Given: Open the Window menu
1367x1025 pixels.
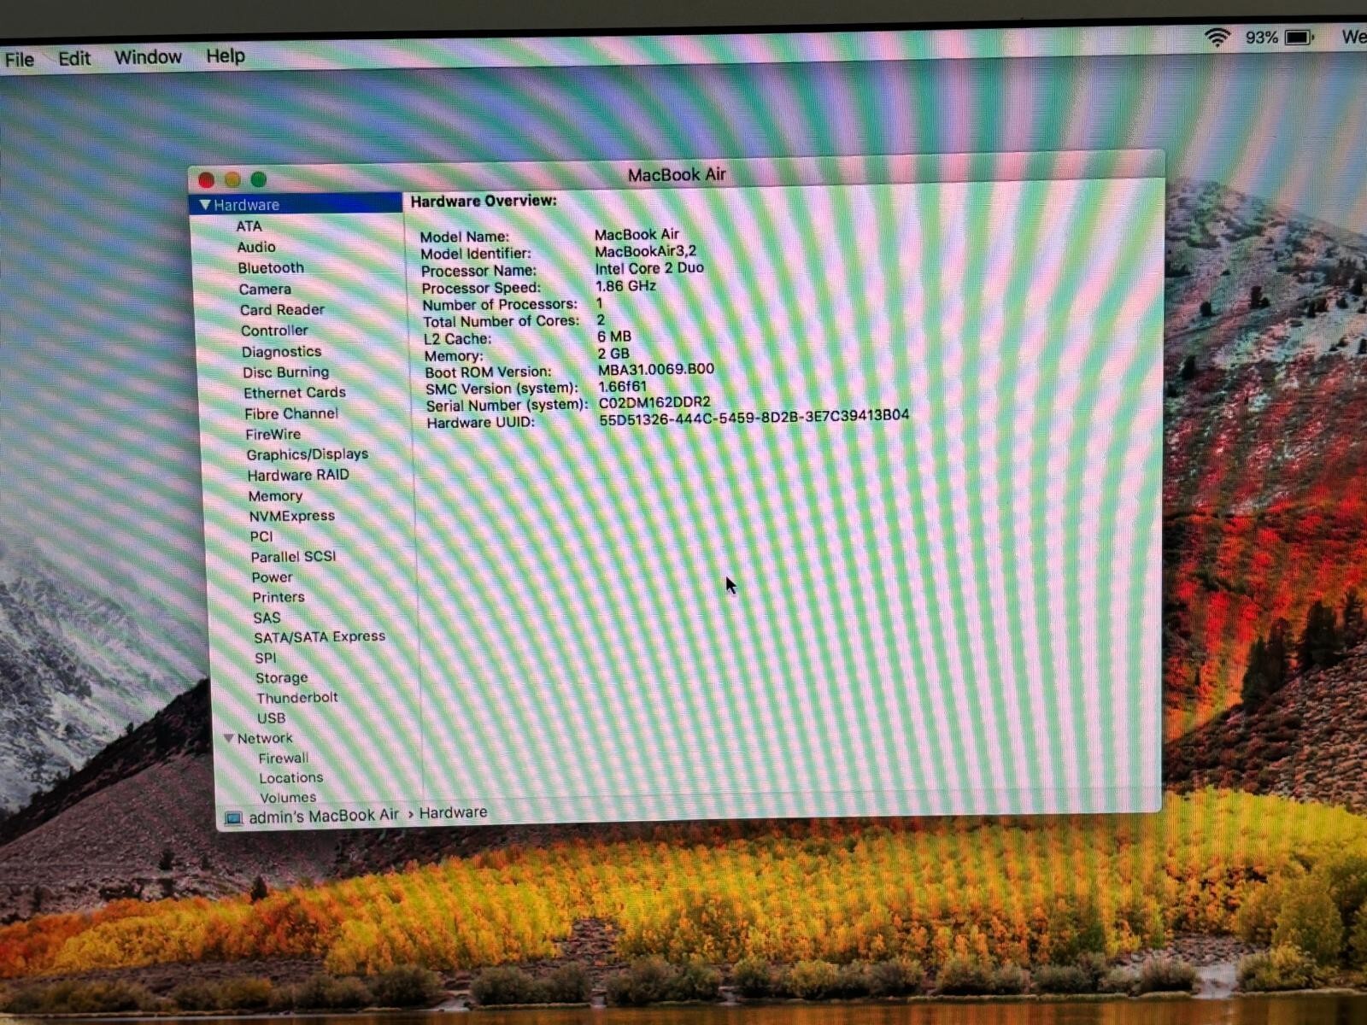Looking at the screenshot, I should coord(148,57).
